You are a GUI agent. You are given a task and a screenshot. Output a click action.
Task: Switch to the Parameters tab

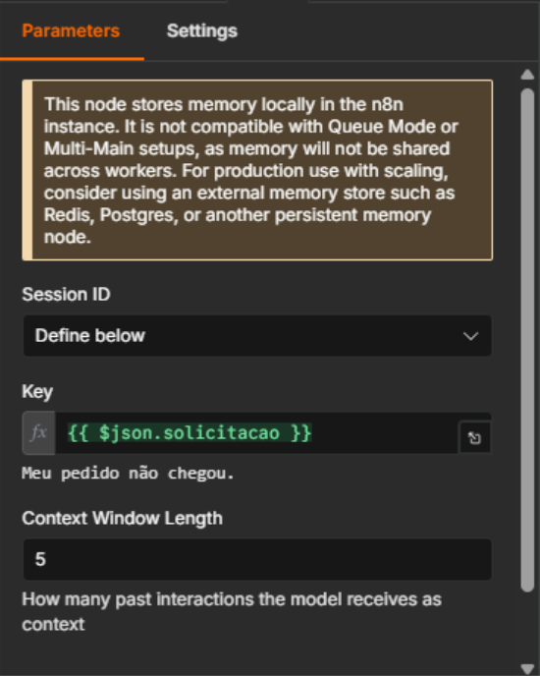(71, 31)
